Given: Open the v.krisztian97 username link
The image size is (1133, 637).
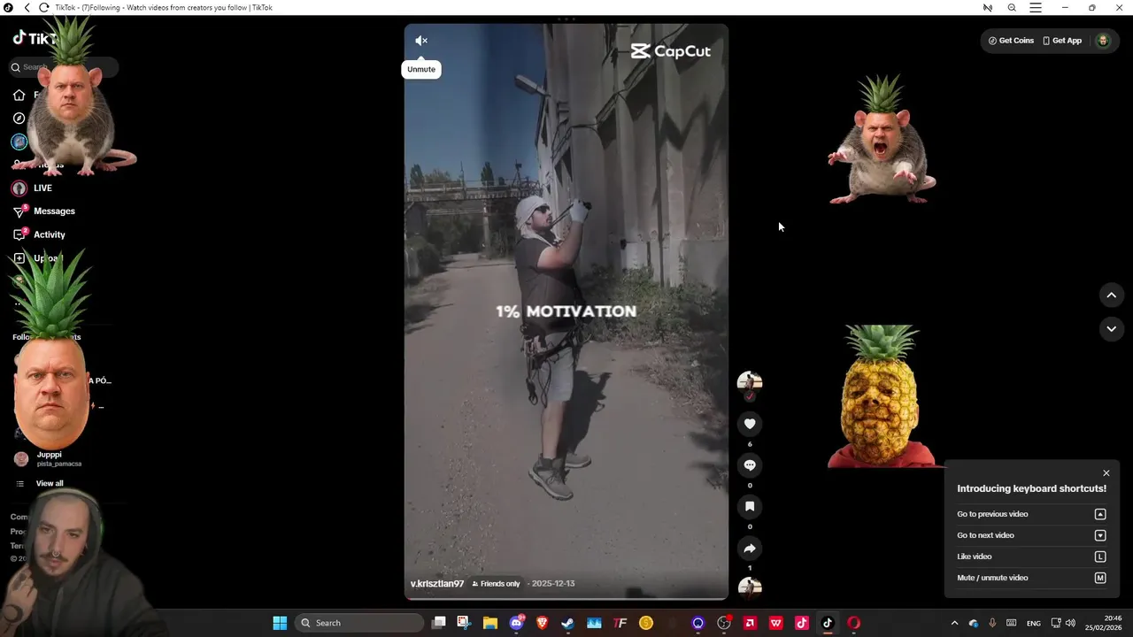Looking at the screenshot, I should click(437, 584).
